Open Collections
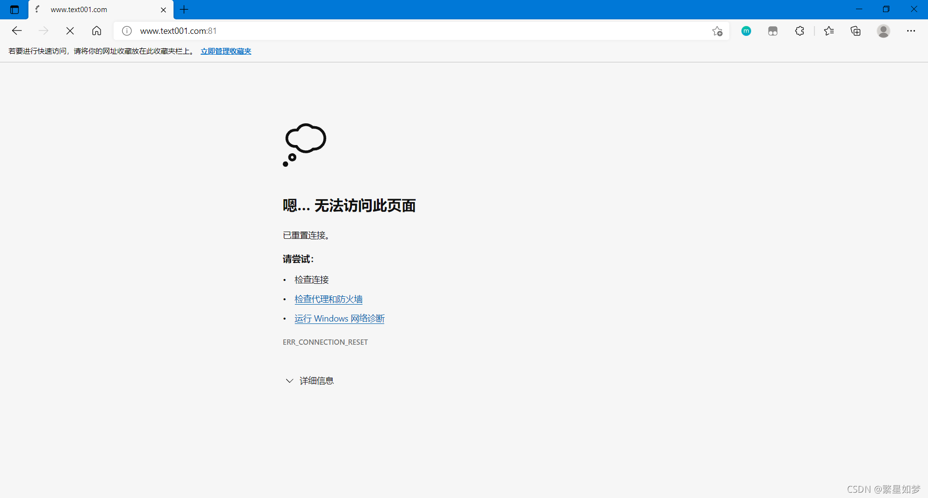Viewport: 928px width, 498px height. (x=855, y=30)
